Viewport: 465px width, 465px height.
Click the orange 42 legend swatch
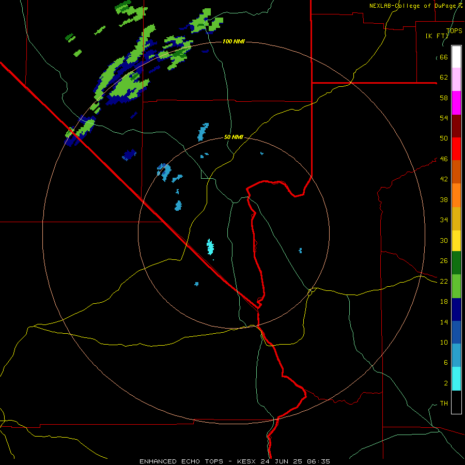point(456,195)
